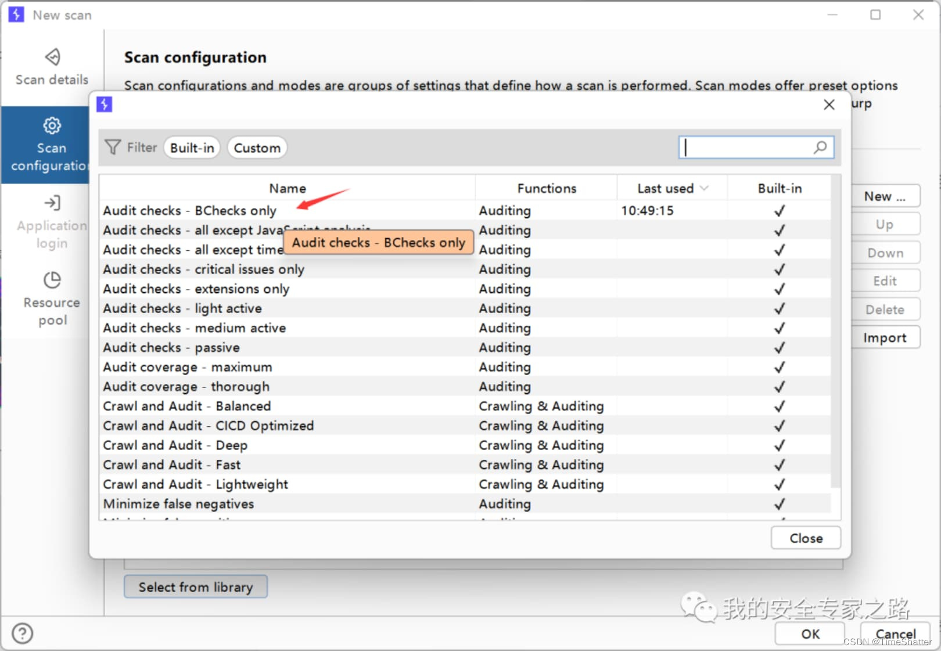
Task: Focus the library search field
Action: tap(756, 148)
